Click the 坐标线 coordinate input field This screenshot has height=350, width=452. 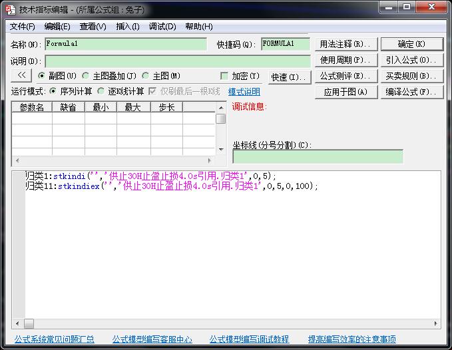pyautogui.click(x=318, y=156)
